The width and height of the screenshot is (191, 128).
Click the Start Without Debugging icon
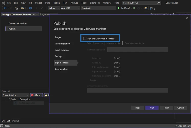click(x=134, y=8)
